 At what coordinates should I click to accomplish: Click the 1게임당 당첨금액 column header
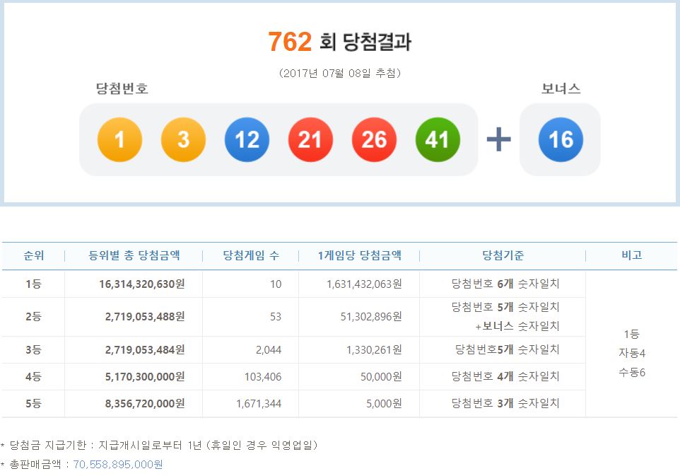[359, 255]
